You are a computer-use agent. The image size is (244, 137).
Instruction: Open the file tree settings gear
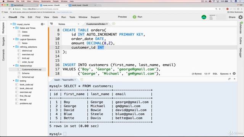[x=42, y=24]
